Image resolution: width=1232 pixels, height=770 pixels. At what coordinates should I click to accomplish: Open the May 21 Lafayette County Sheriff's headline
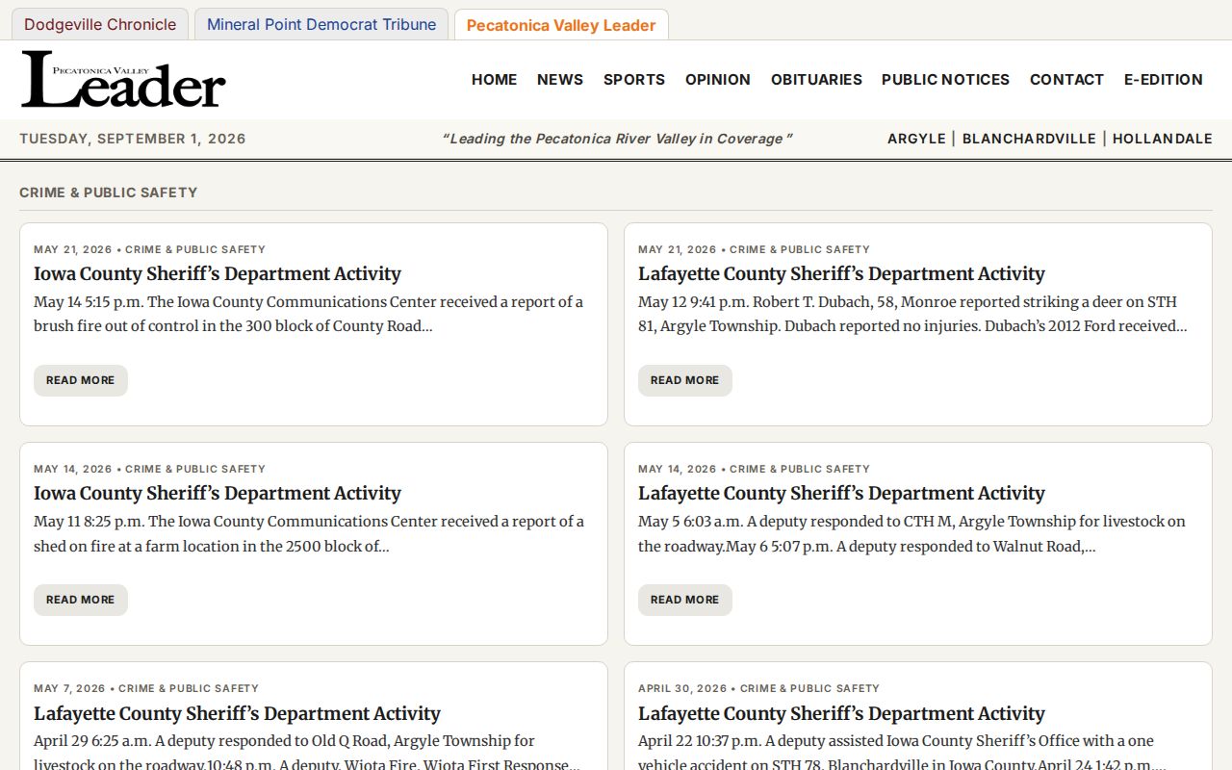[x=841, y=274]
